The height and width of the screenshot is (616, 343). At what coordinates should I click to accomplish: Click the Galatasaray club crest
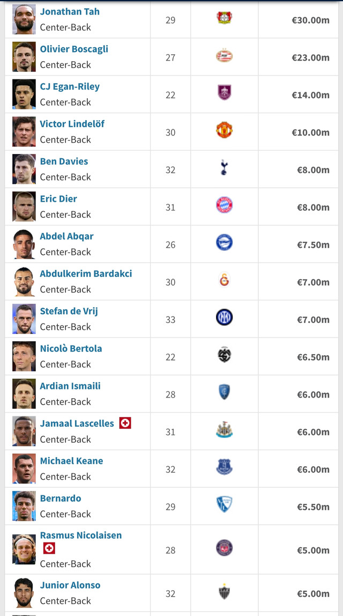pyautogui.click(x=224, y=280)
